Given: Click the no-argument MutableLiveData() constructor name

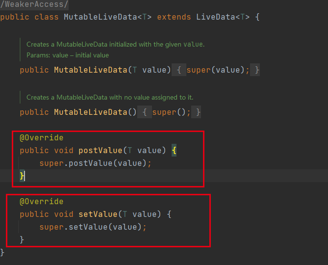Looking at the screenshot, I should [91, 112].
